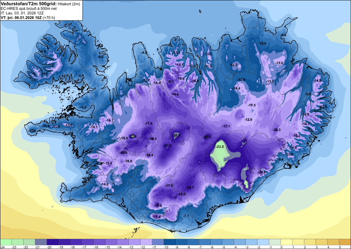Click the -18.6 temperature value
Screen dimensions: 351x249
pyautogui.click(x=181, y=194)
